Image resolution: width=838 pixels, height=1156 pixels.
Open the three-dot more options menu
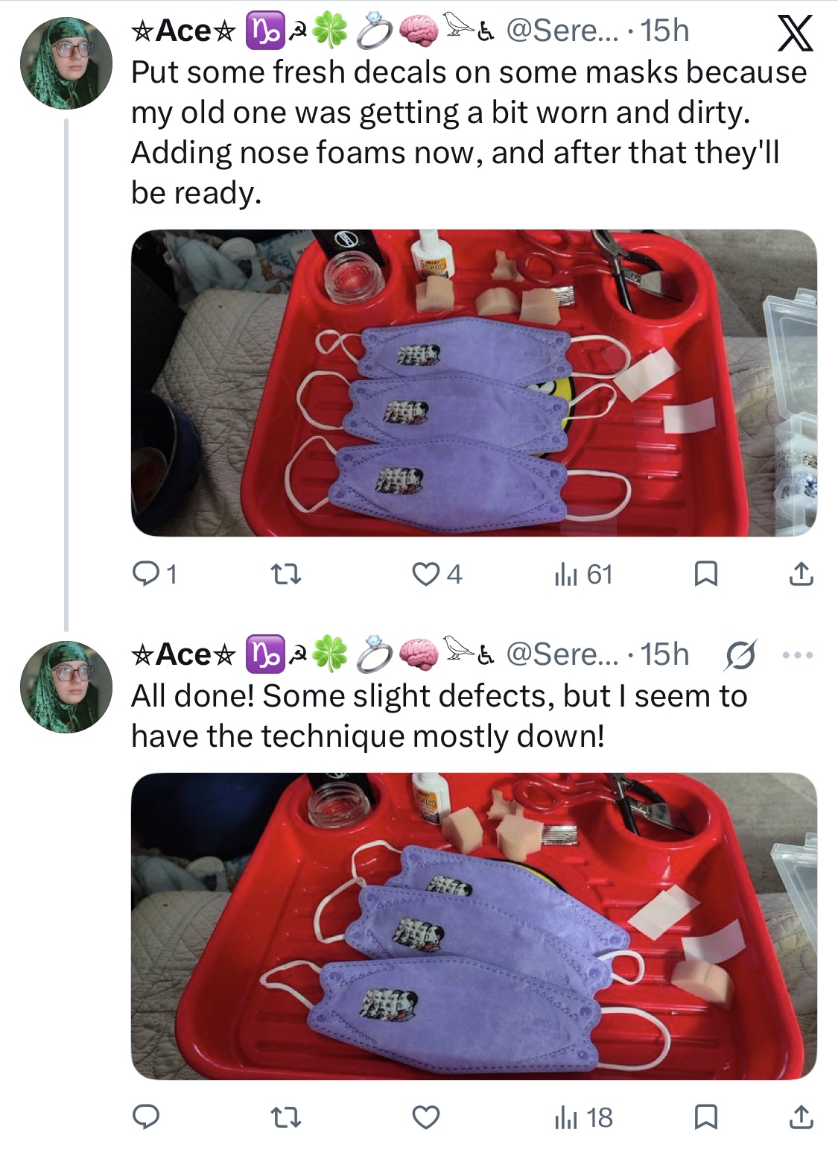pyautogui.click(x=798, y=655)
